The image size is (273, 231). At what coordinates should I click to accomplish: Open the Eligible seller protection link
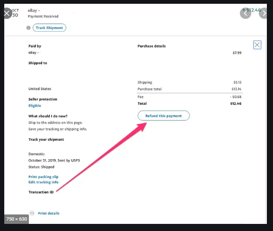(35, 106)
